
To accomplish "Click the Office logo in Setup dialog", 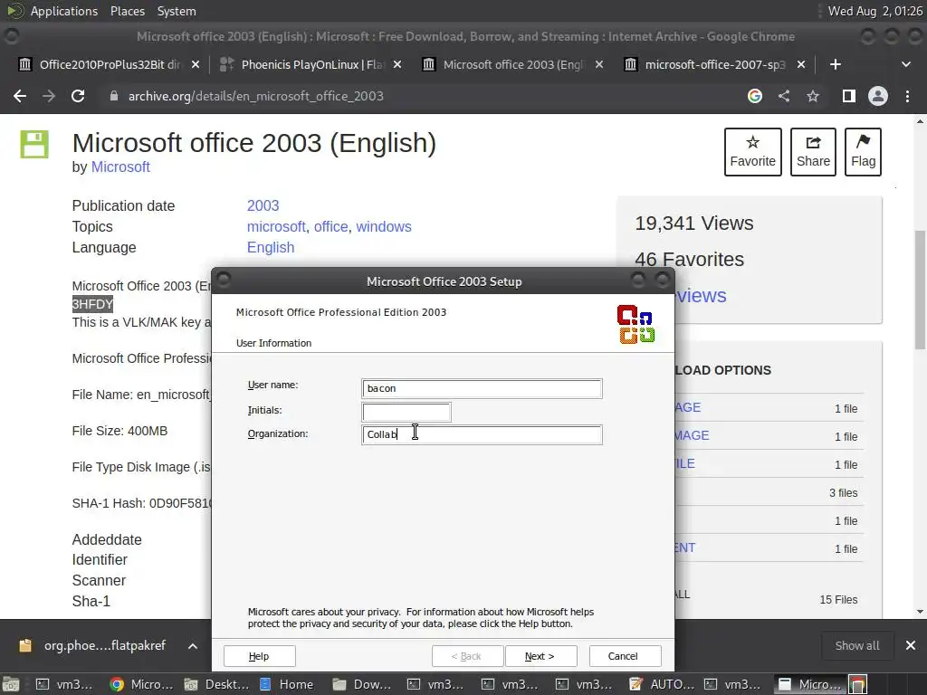I will 636,325.
